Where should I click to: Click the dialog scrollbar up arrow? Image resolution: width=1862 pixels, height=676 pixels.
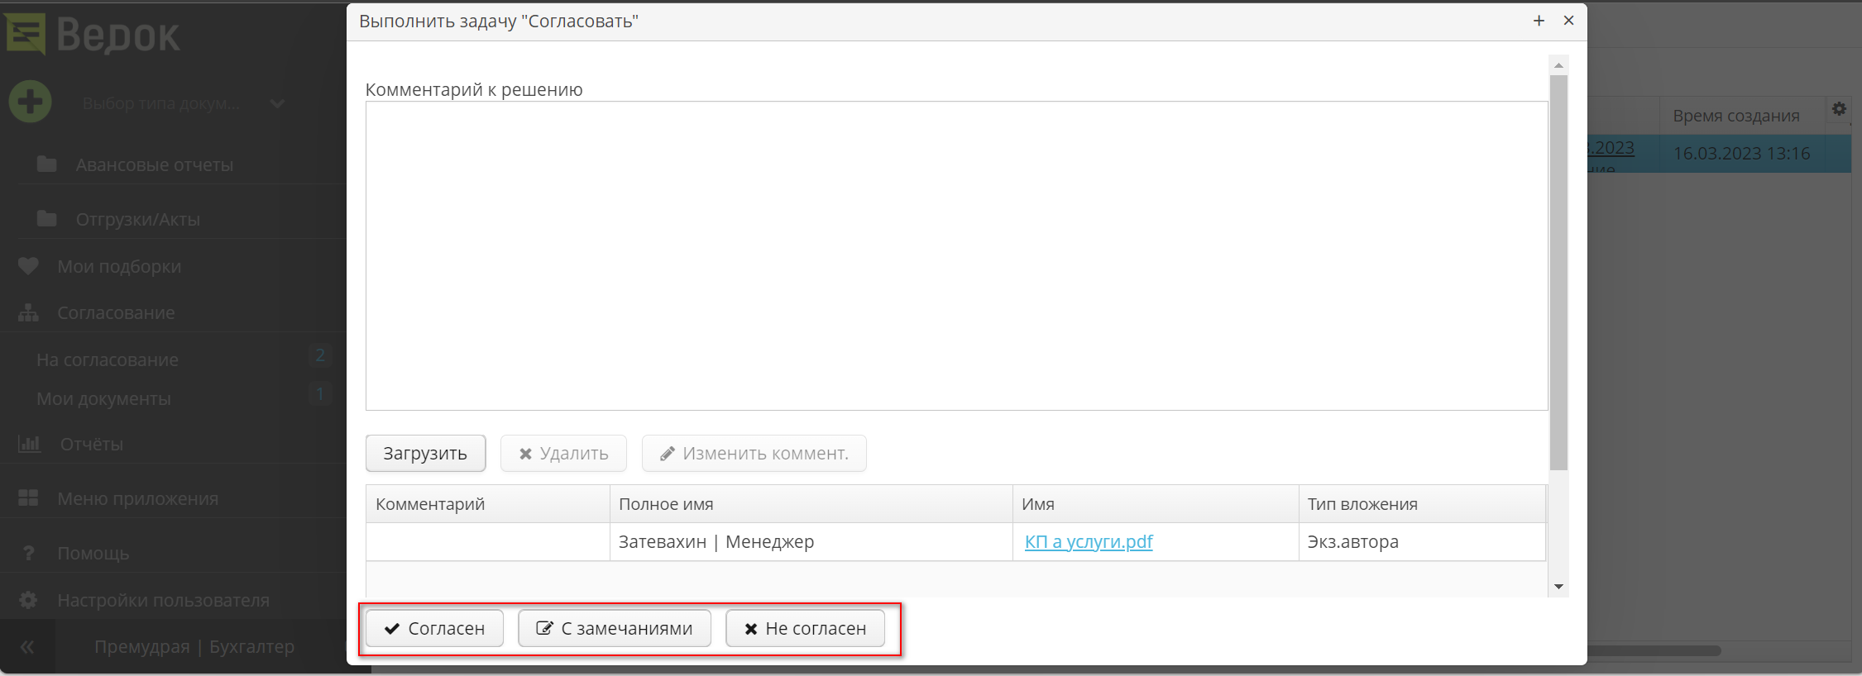(x=1558, y=65)
